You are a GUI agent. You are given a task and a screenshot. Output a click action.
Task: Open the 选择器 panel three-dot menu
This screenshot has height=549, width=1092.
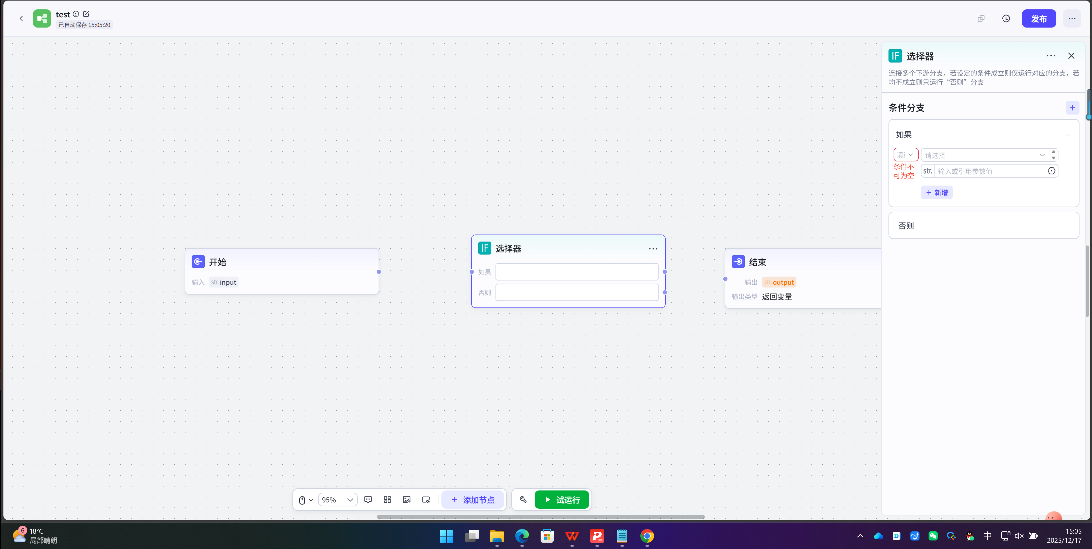pyautogui.click(x=1051, y=56)
